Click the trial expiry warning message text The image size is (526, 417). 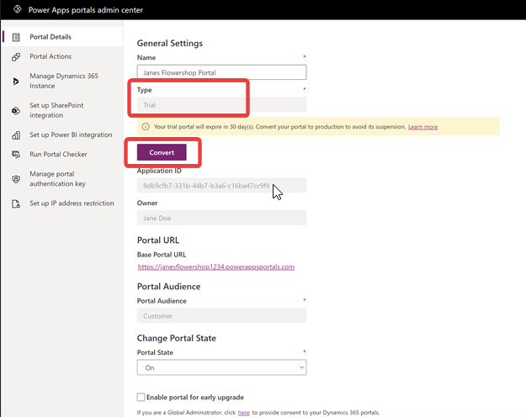pos(279,127)
